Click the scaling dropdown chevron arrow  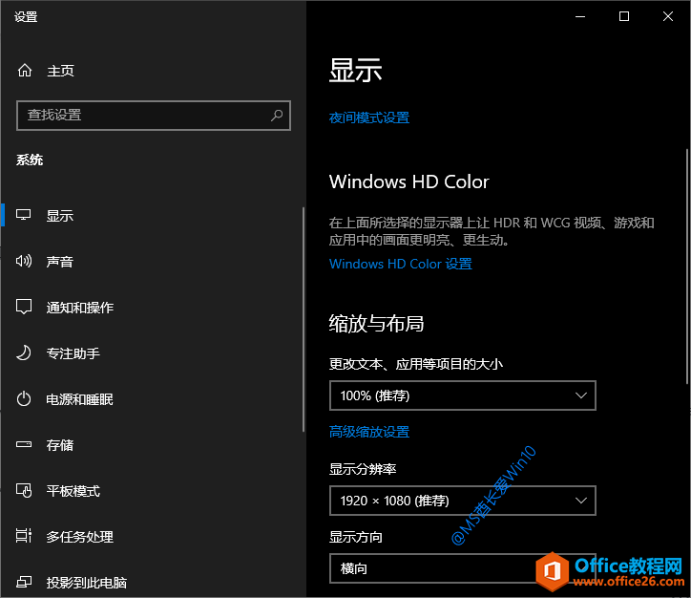[581, 395]
